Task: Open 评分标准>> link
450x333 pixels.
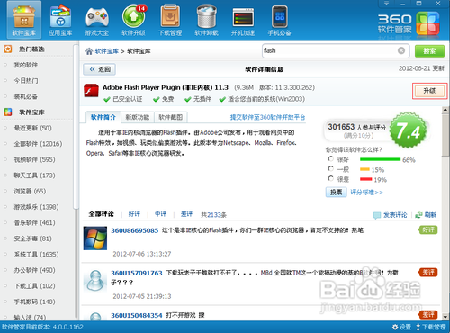Action: point(366,193)
